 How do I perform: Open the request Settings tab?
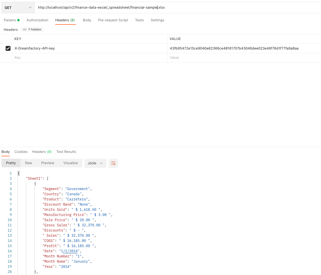(157, 20)
